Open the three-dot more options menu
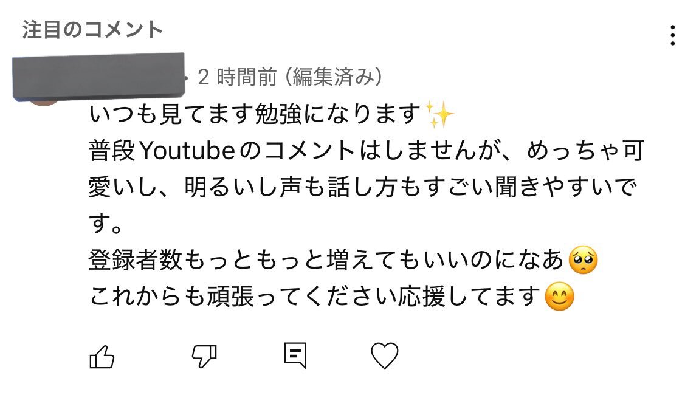Image resolution: width=699 pixels, height=395 pixels. [x=672, y=35]
